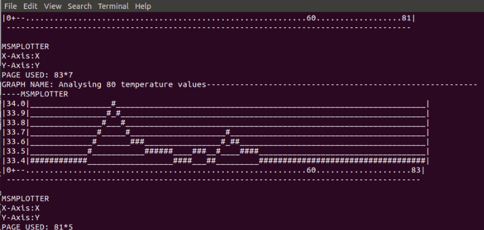484x230 pixels.
Task: Click the GRAPH NAME line text
Action: tap(104, 84)
